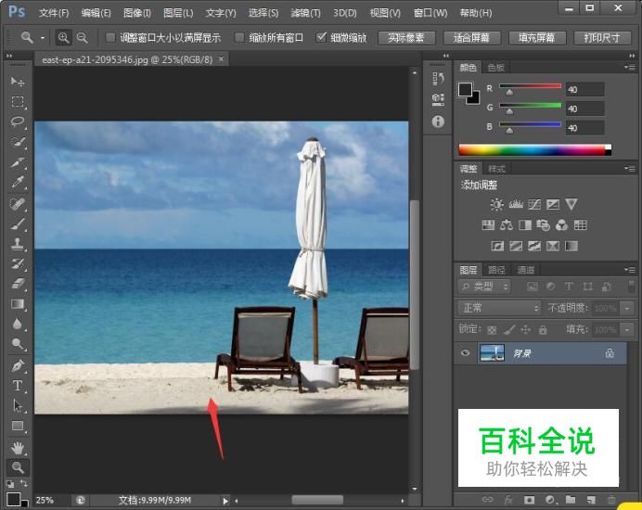Select the History Brush tool
The image size is (642, 510).
pyautogui.click(x=18, y=263)
